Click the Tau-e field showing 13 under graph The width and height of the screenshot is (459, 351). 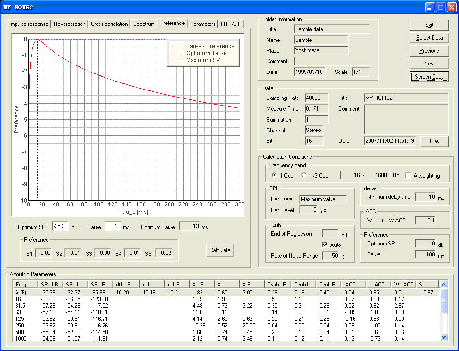[x=113, y=226]
